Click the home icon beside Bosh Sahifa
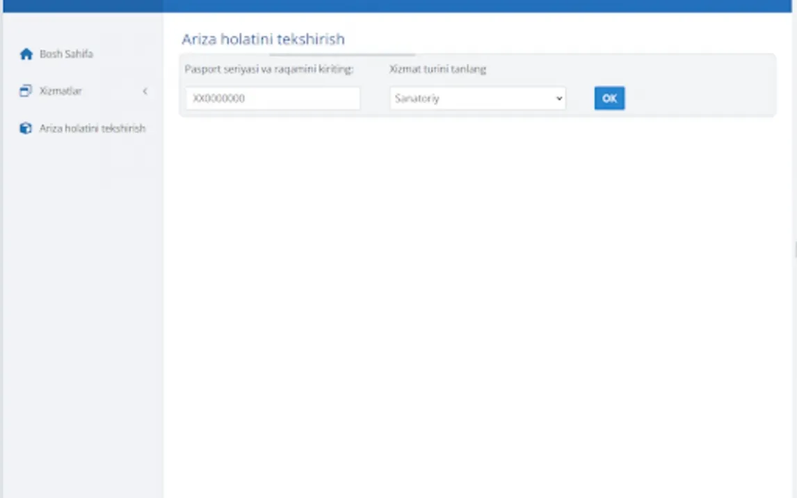The image size is (797, 498). click(26, 54)
